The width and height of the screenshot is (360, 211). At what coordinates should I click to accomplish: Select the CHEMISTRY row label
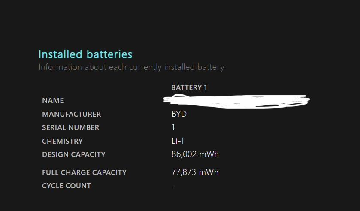pos(62,141)
